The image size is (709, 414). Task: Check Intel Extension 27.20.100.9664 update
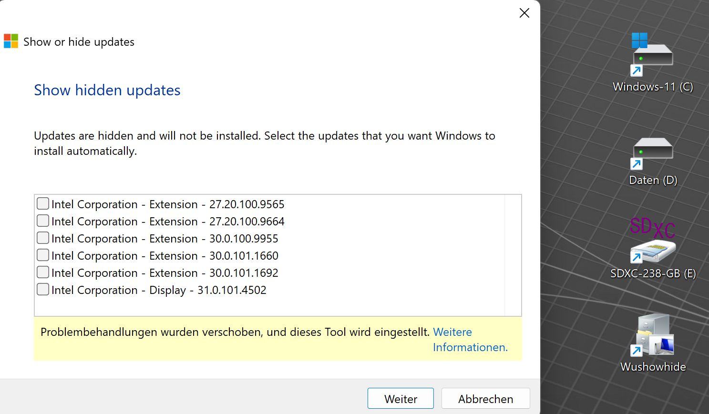(x=43, y=221)
